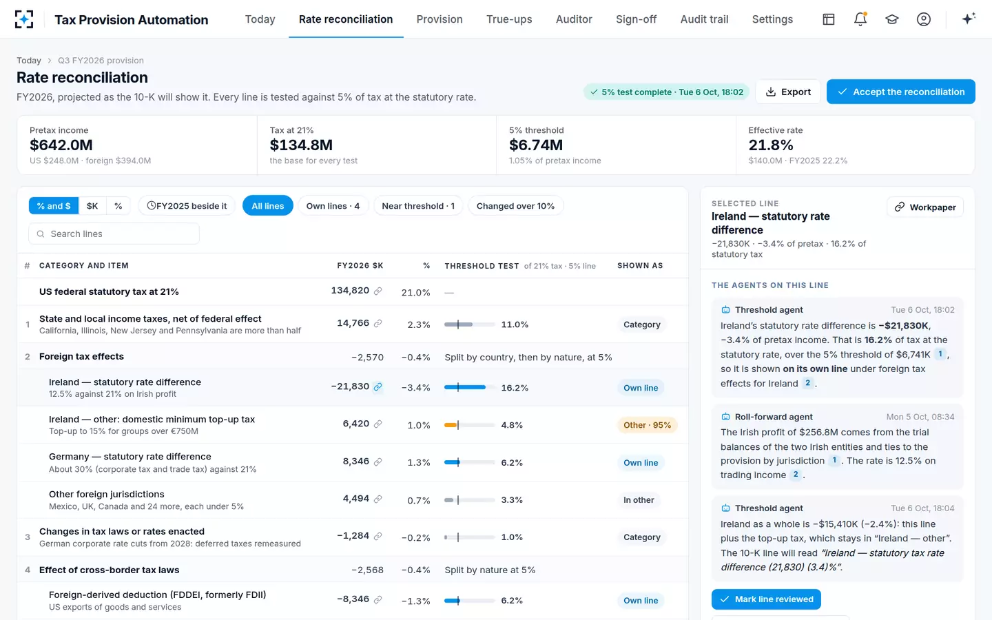Select the 'All lines' filter
The image size is (992, 620).
[268, 206]
